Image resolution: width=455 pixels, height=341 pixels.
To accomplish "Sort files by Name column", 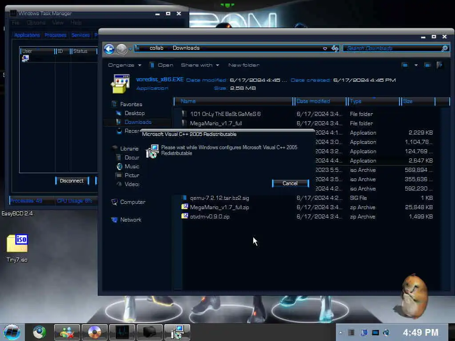I will click(233, 101).
